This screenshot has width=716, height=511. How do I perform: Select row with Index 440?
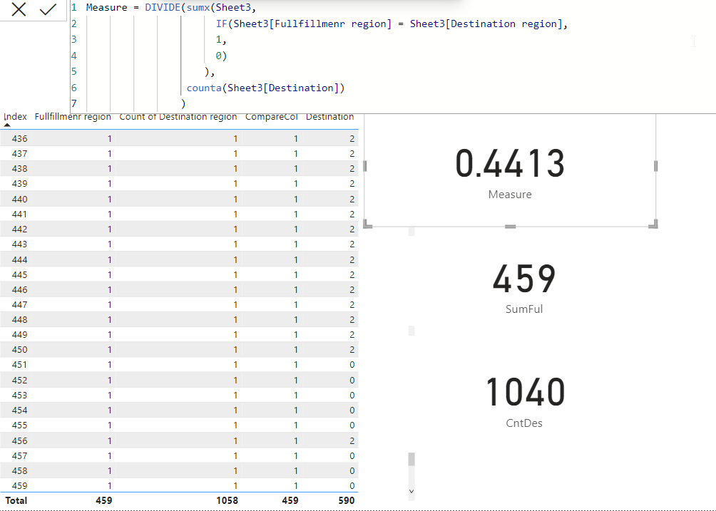[179, 199]
